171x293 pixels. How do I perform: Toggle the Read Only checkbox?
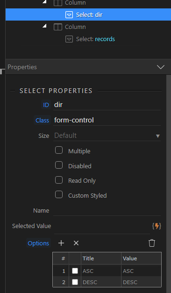(x=59, y=180)
